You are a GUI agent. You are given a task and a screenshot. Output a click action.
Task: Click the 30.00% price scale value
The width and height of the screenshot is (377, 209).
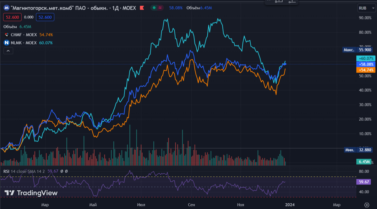point(365,105)
